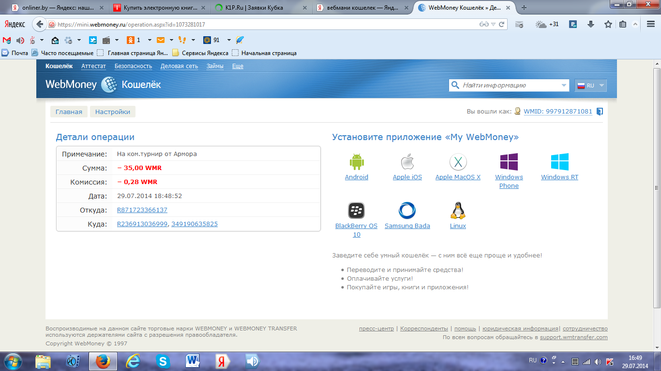The image size is (661, 371).
Task: Expand the search field dropdown arrow
Action: tap(564, 86)
